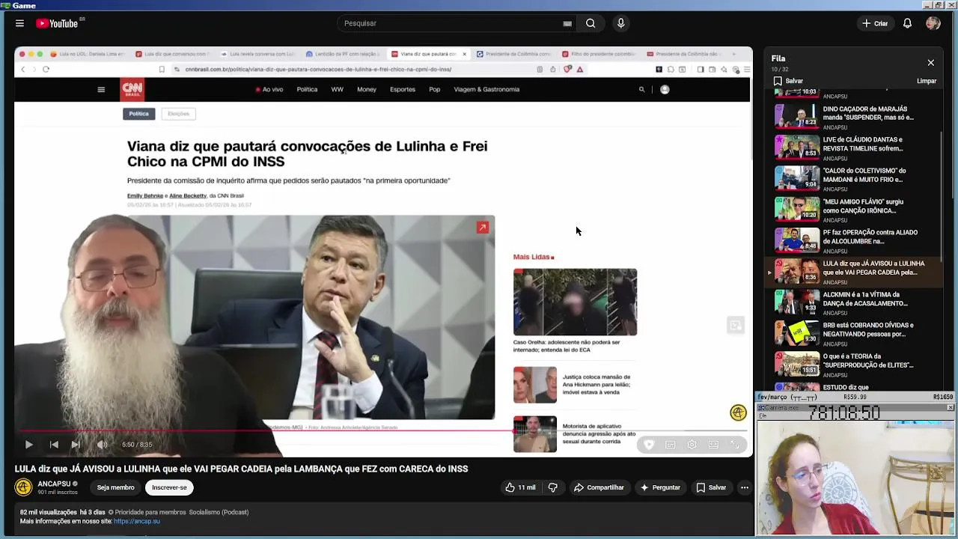Seek on the red video progress bar
This screenshot has width=958, height=539.
383,431
